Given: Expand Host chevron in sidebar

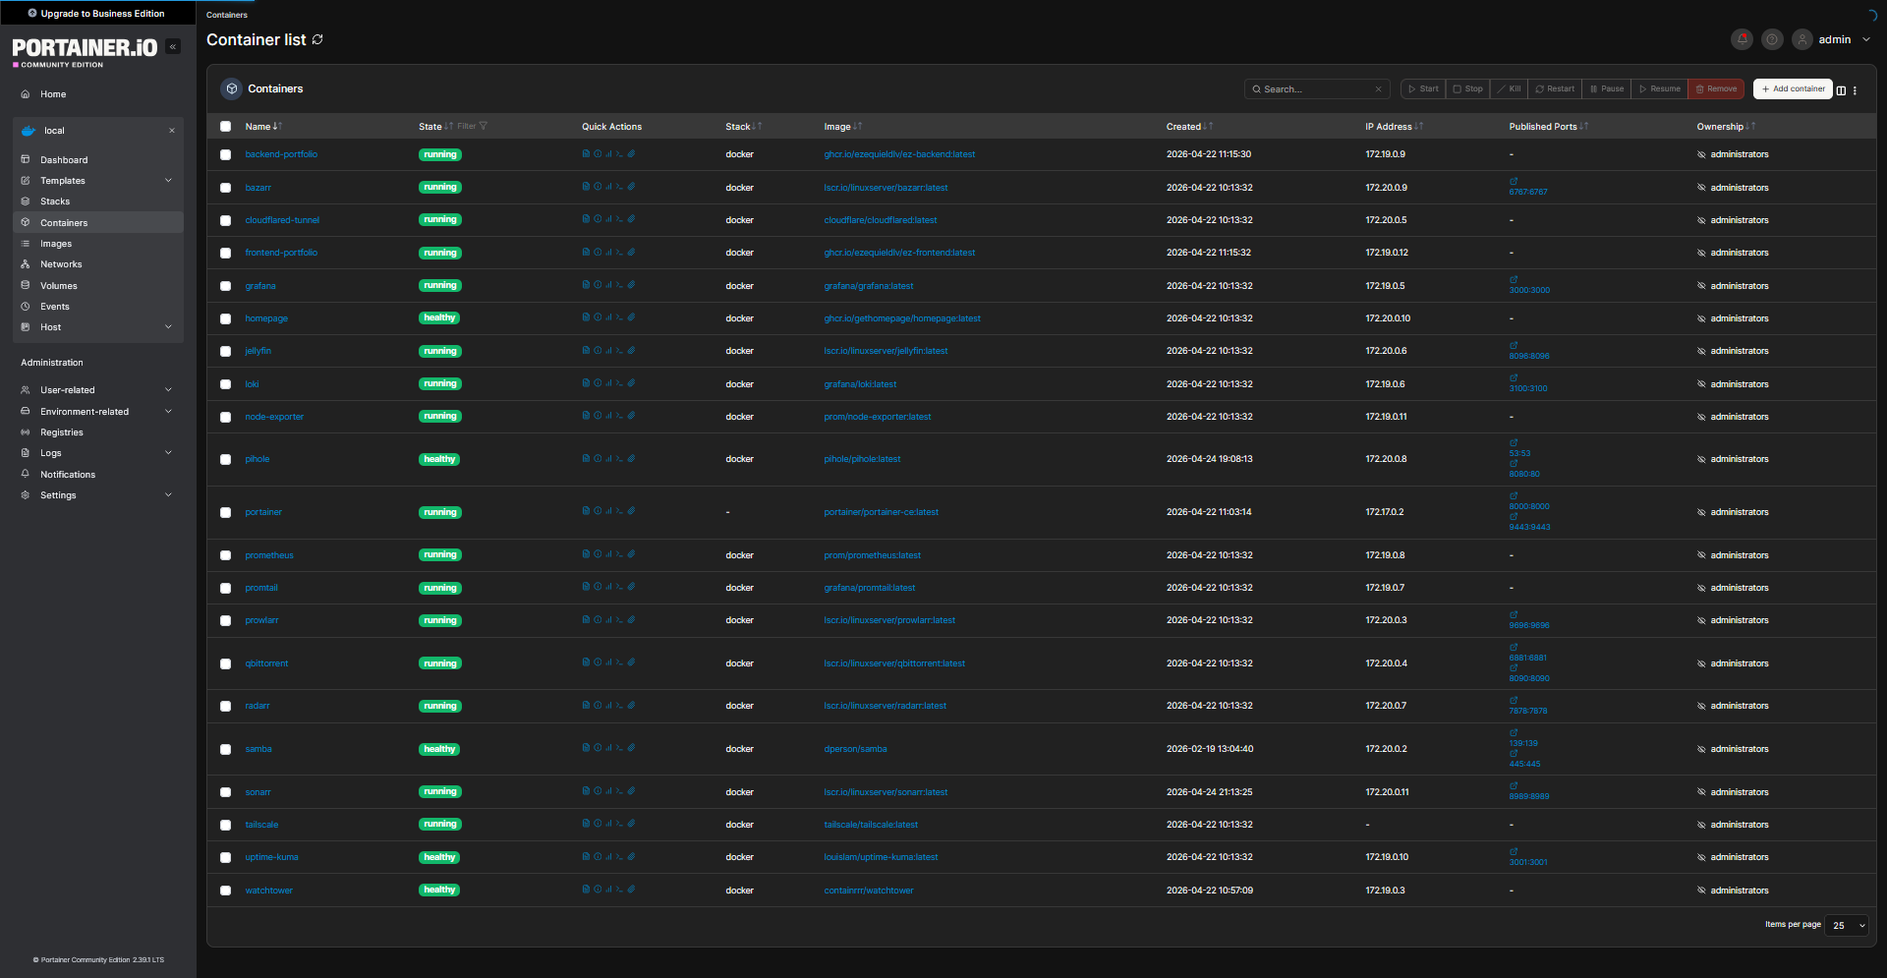Looking at the screenshot, I should click(168, 327).
